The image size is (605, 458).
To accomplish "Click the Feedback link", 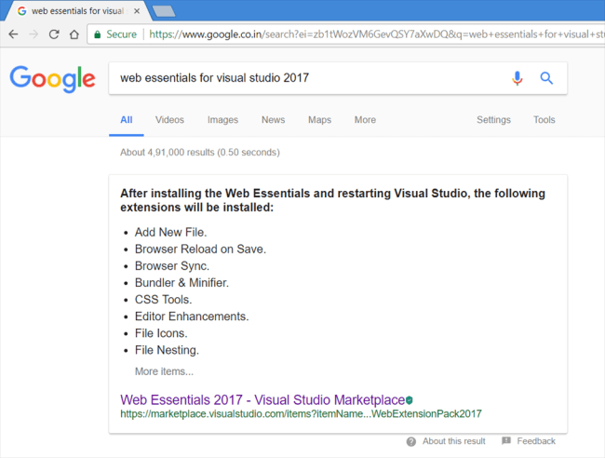I will pyautogui.click(x=536, y=441).
